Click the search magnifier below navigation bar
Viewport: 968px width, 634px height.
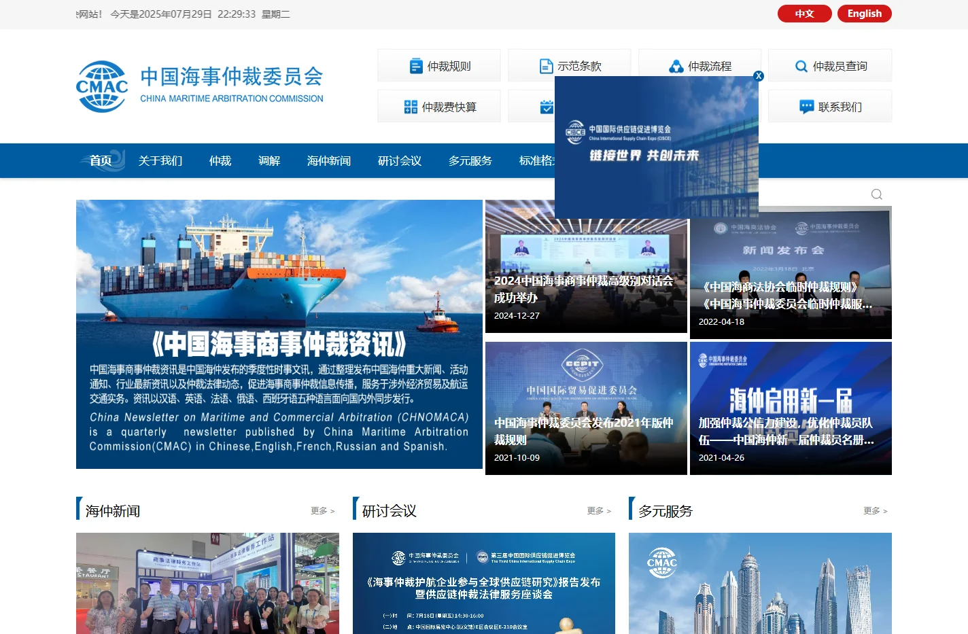(x=877, y=194)
